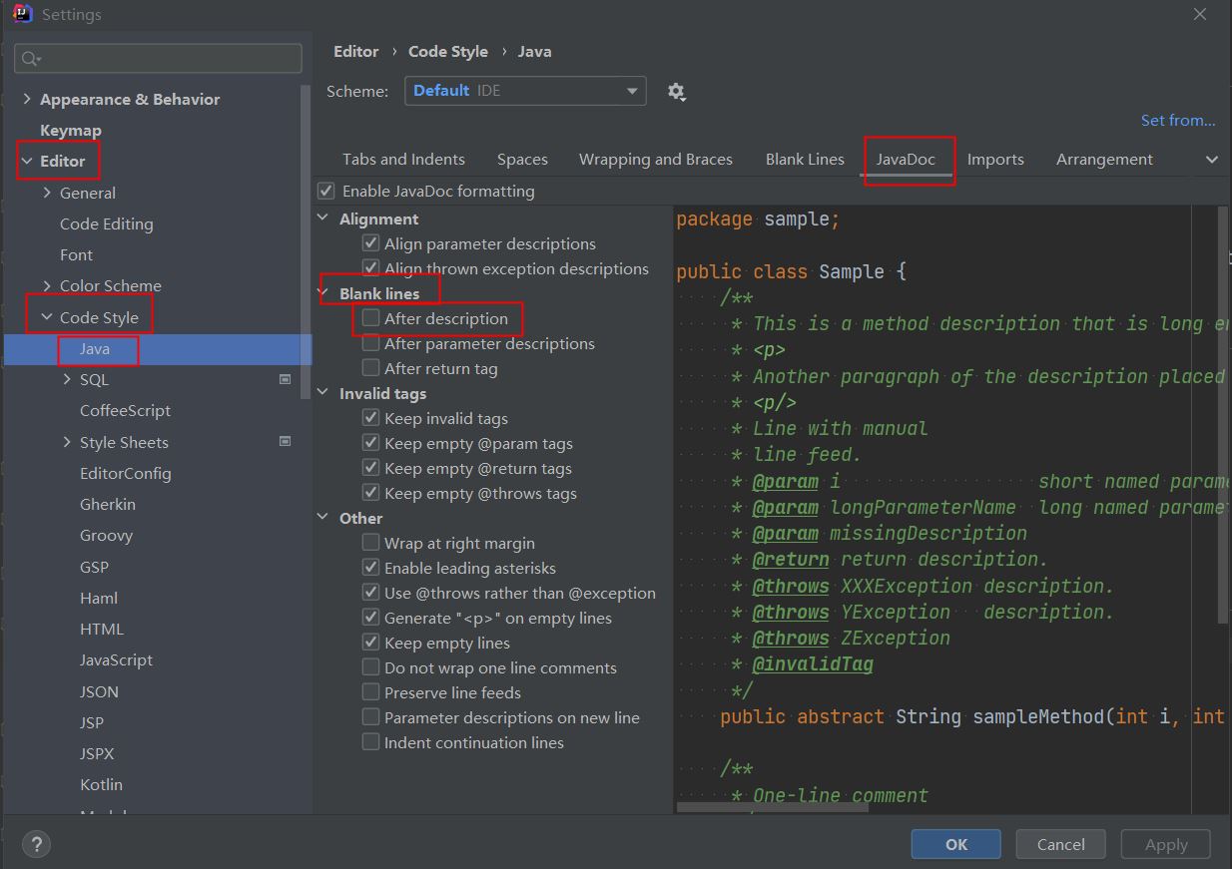Toggle Enable JavaDoc formatting checkbox

pyautogui.click(x=326, y=191)
